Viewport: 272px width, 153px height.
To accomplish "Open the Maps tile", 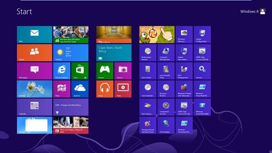I will point(62,89).
